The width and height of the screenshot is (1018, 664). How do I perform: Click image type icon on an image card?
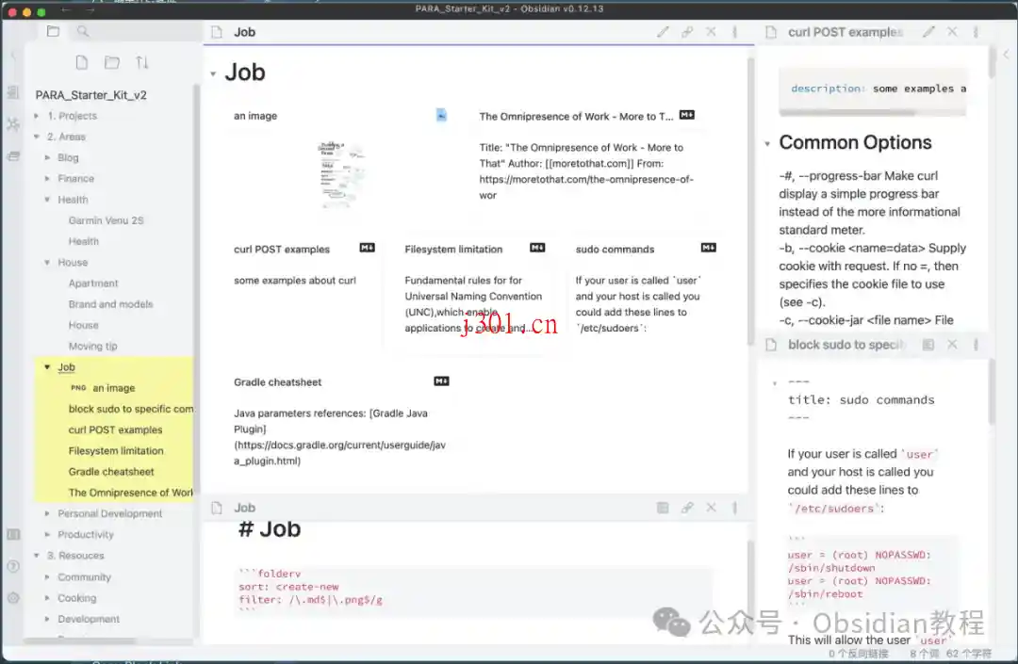pos(441,115)
